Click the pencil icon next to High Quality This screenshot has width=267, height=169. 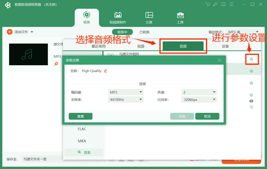[106, 71]
